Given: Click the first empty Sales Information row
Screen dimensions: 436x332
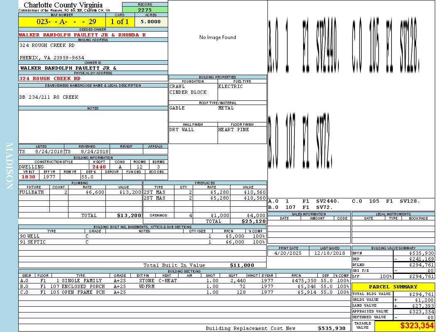Looking at the screenshot, I should 309,223.
